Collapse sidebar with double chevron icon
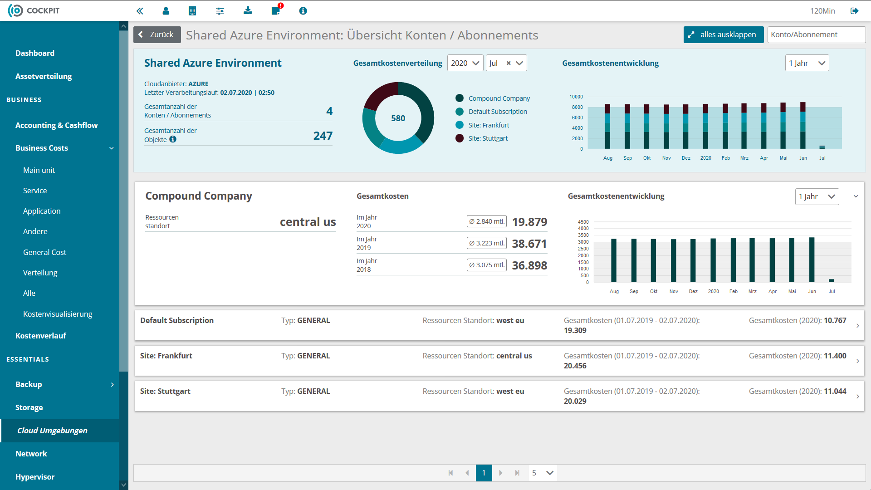 140,11
